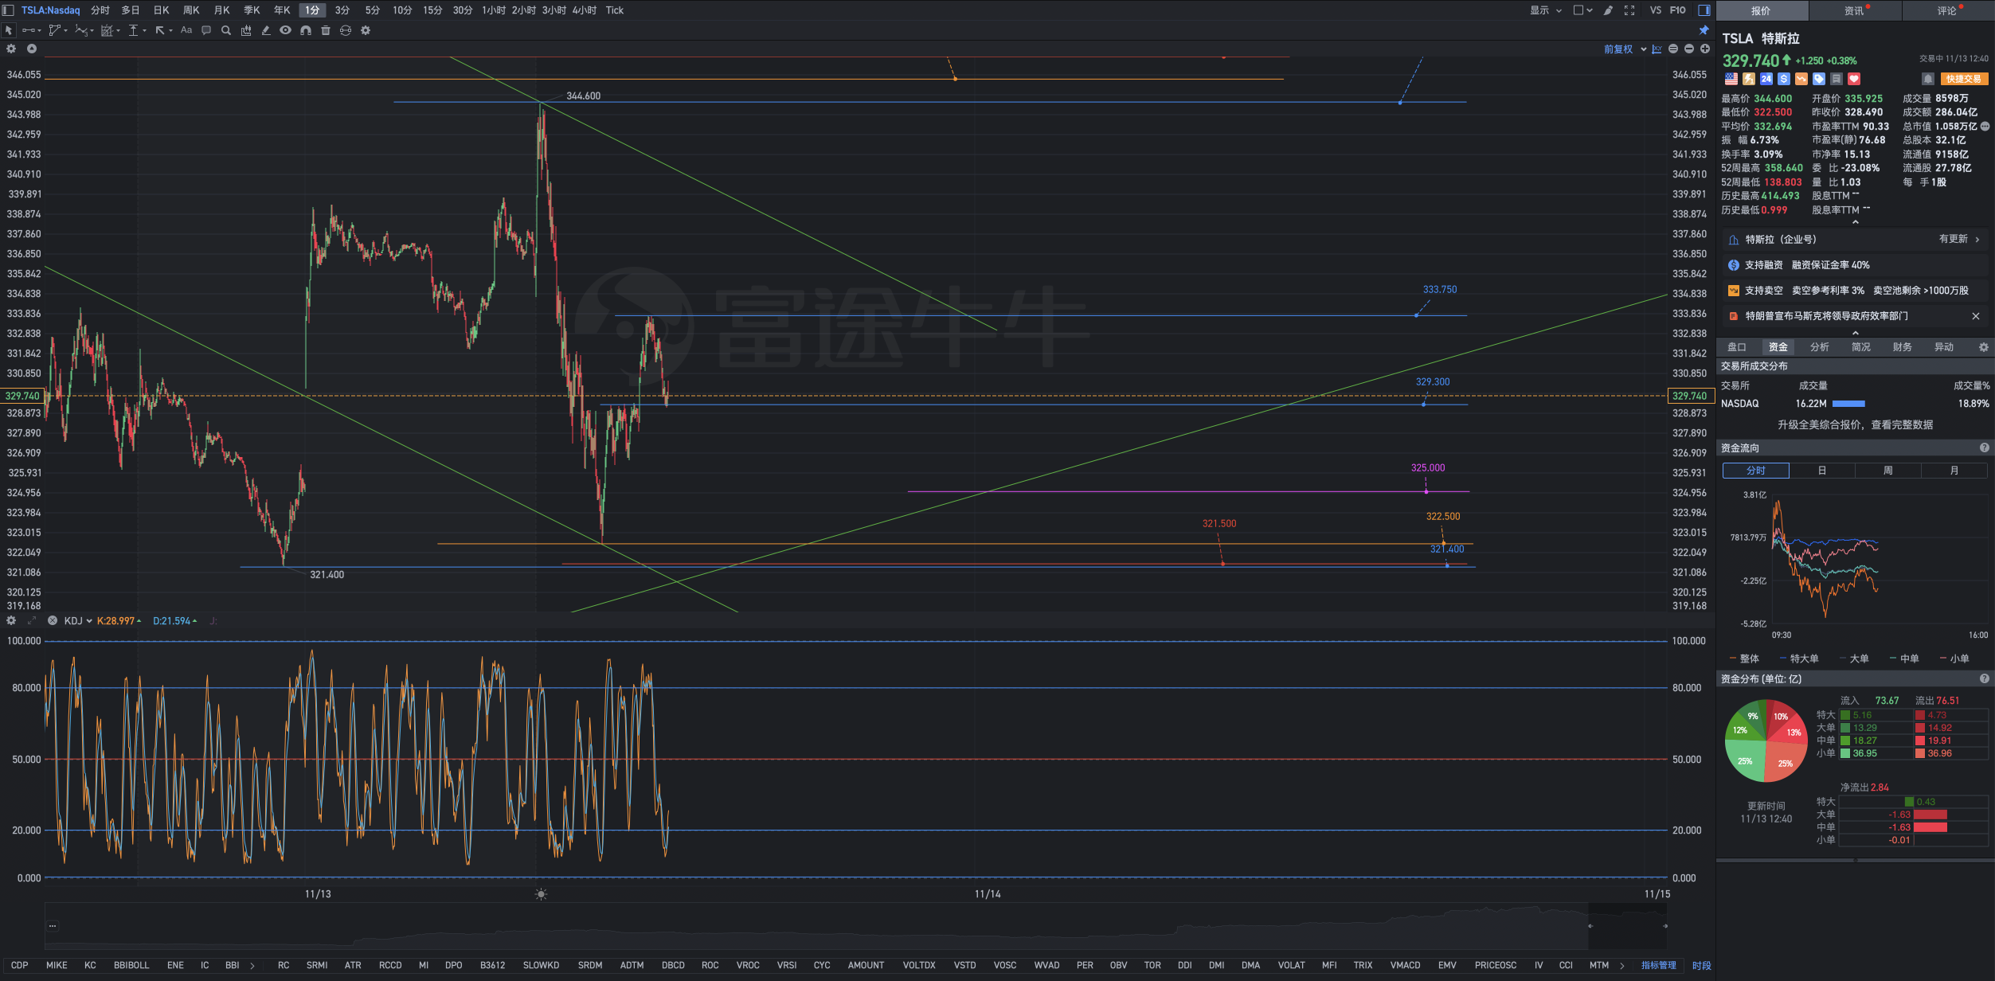Enter fullscreen chart mode
This screenshot has width=1995, height=981.
click(1629, 10)
